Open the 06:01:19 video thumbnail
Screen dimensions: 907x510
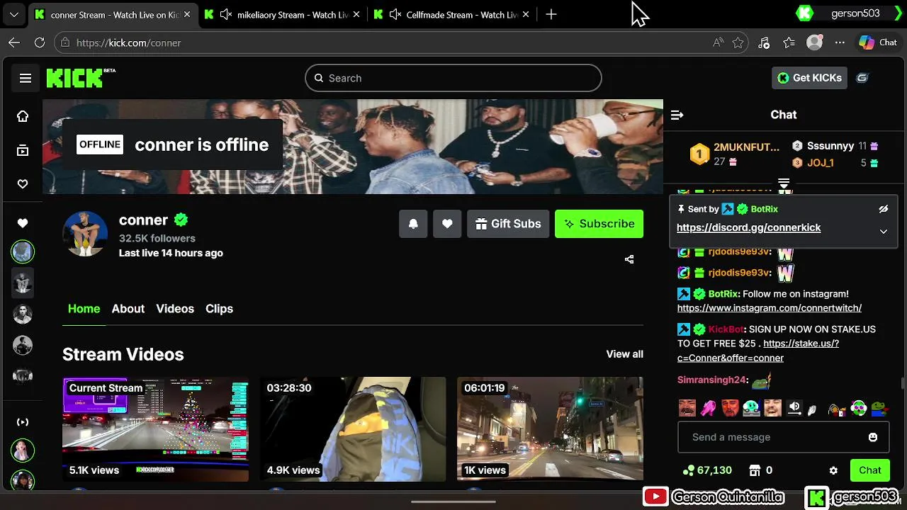(550, 429)
